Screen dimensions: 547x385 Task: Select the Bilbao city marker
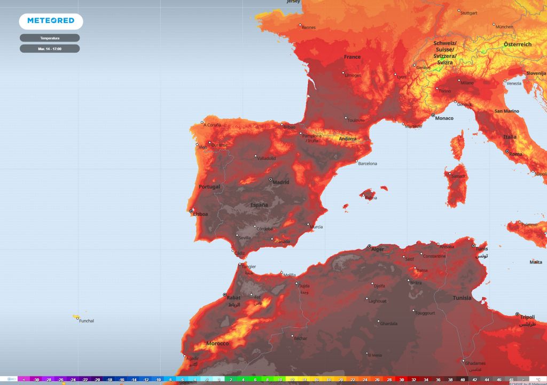[x=282, y=125]
